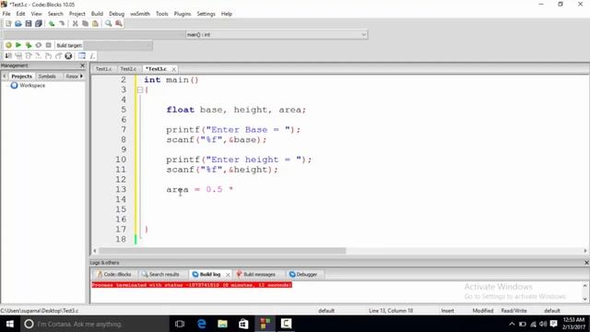Viewport: 590px width, 332px height.
Task: Close the Management panel
Action: pyautogui.click(x=82, y=65)
